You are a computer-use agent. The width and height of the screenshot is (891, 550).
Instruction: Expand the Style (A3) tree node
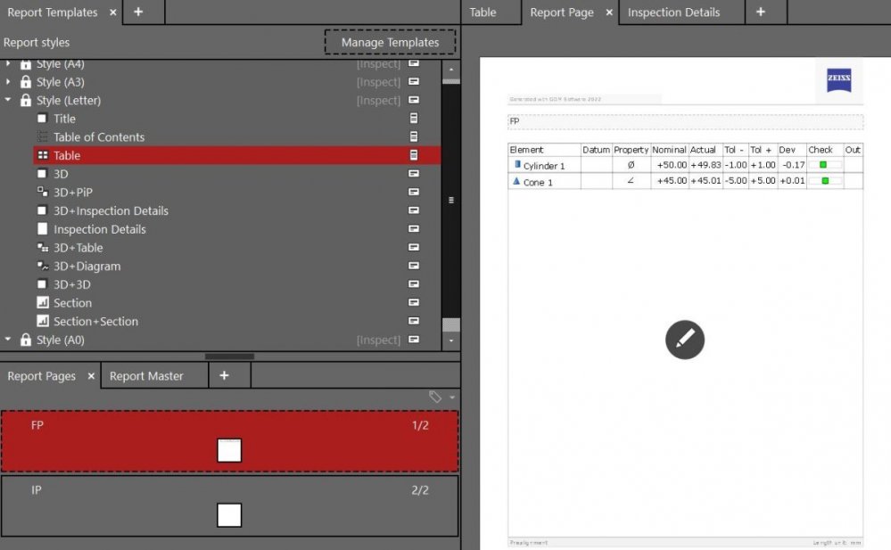click(8, 82)
